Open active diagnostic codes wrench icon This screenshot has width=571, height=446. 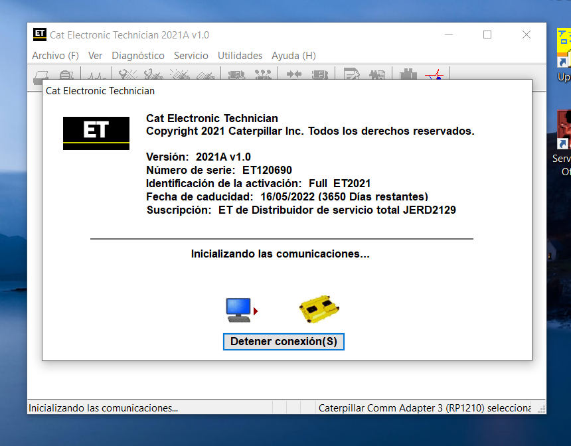[127, 74]
